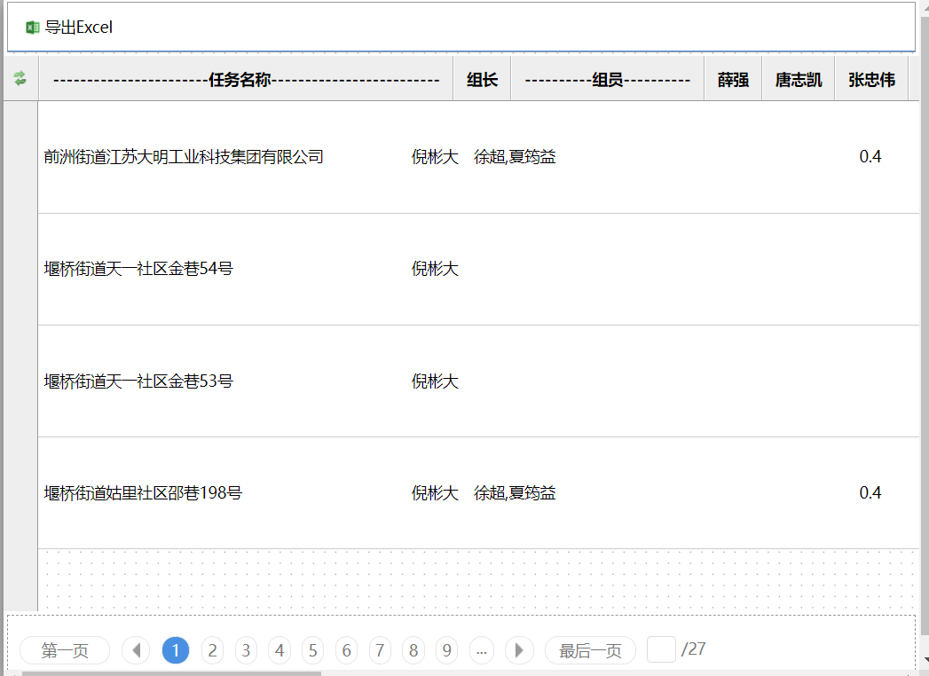
Task: Select page 9 in pagination
Action: 446,650
